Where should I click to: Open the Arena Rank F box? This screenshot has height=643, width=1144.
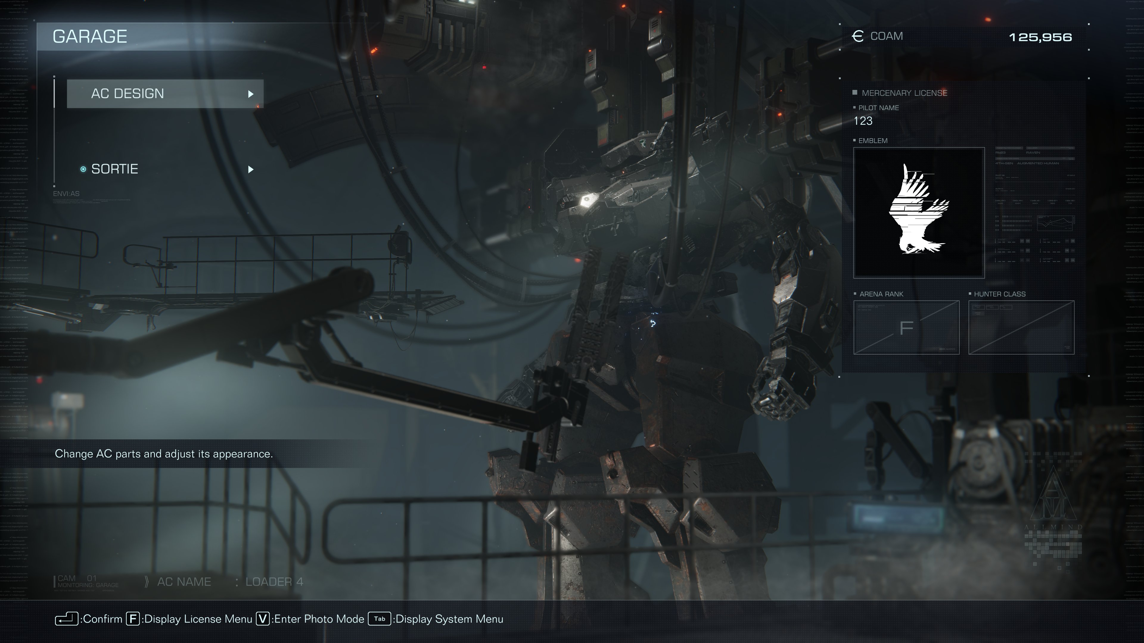(x=906, y=327)
